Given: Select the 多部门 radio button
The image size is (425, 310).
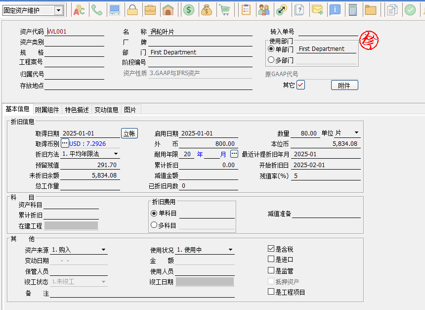Looking at the screenshot, I should [x=271, y=60].
